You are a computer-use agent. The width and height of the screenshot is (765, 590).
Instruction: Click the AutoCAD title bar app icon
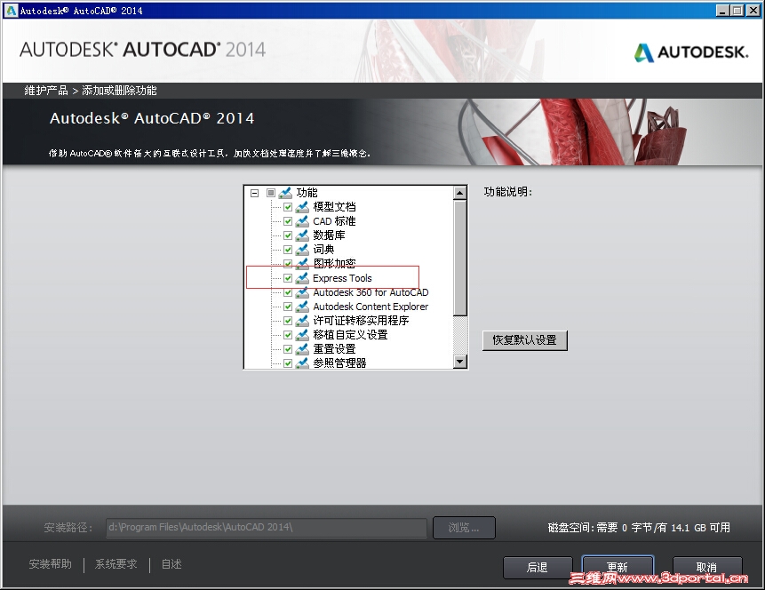point(11,11)
